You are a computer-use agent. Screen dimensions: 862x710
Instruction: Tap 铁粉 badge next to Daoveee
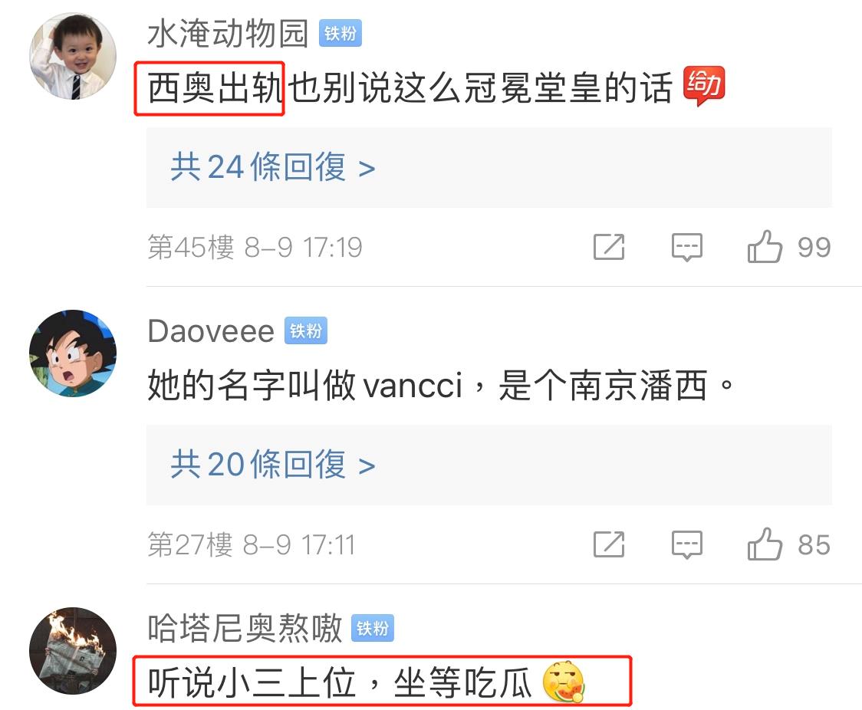coord(306,330)
